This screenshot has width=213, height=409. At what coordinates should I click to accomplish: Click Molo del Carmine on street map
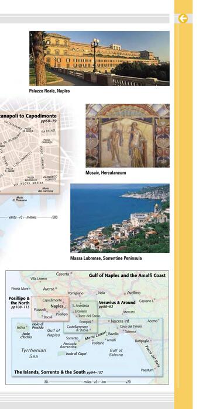pos(46,189)
